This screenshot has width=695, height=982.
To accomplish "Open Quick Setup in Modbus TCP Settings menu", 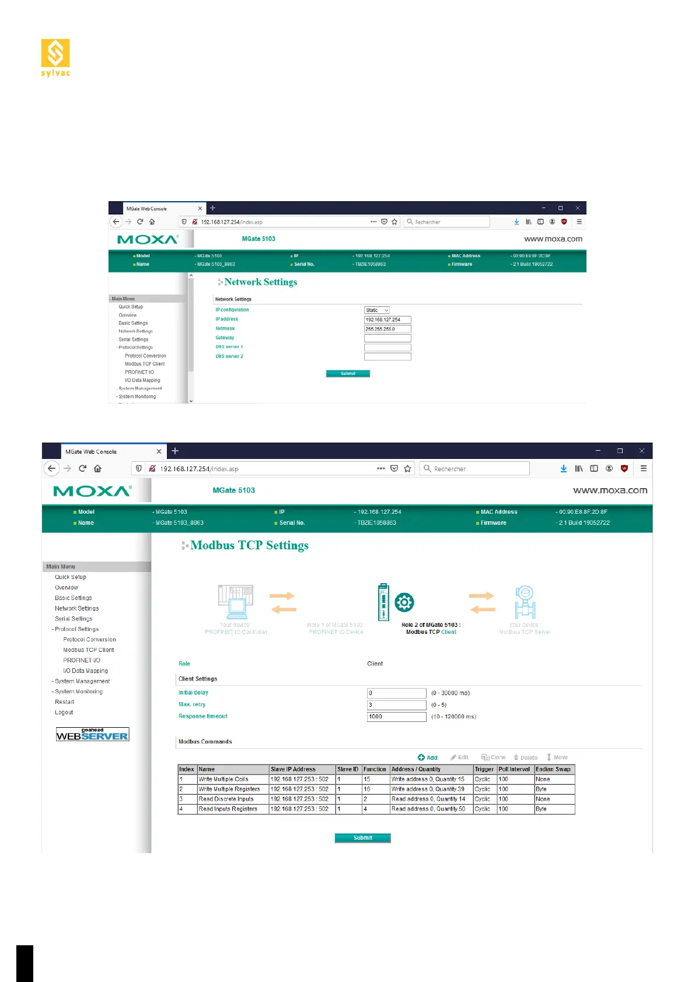I will click(71, 577).
